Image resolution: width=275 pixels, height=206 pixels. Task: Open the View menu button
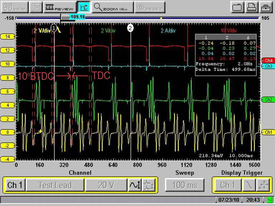click(15, 7)
